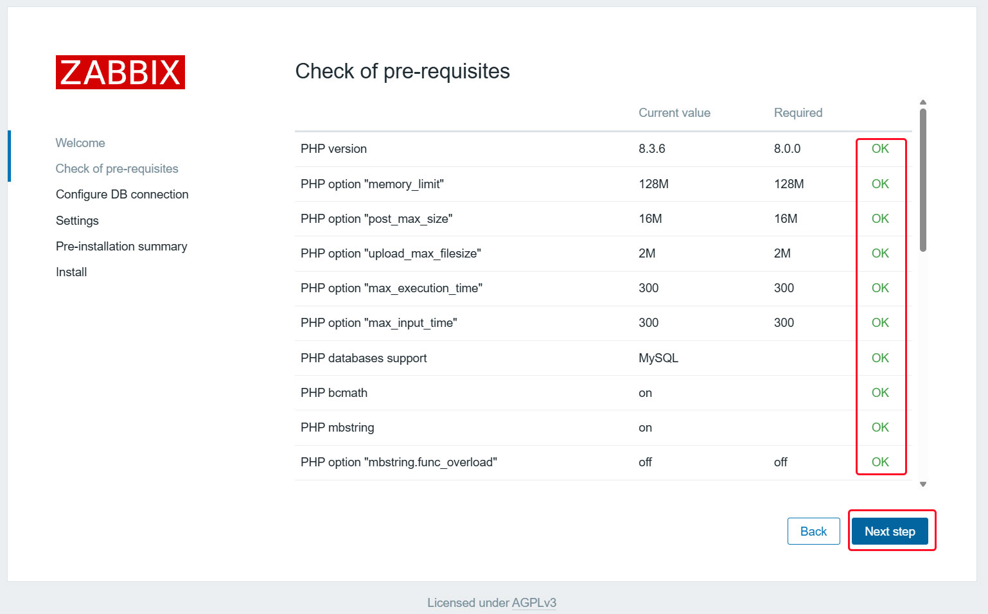
Task: Select the Install sidebar step
Action: point(71,272)
